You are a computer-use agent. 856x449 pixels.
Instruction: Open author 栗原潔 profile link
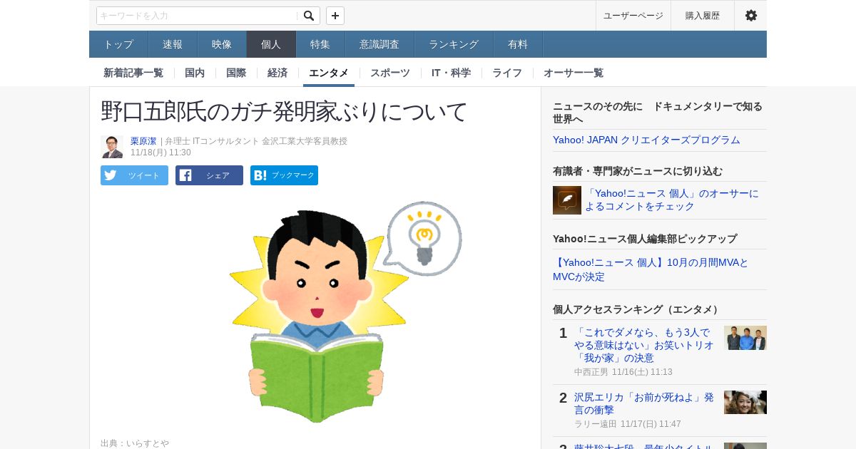pyautogui.click(x=143, y=141)
